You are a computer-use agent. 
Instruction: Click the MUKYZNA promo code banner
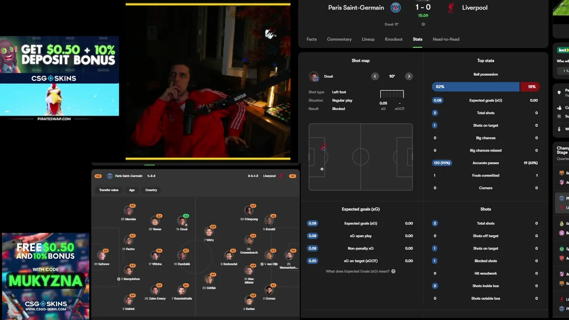coord(45,276)
